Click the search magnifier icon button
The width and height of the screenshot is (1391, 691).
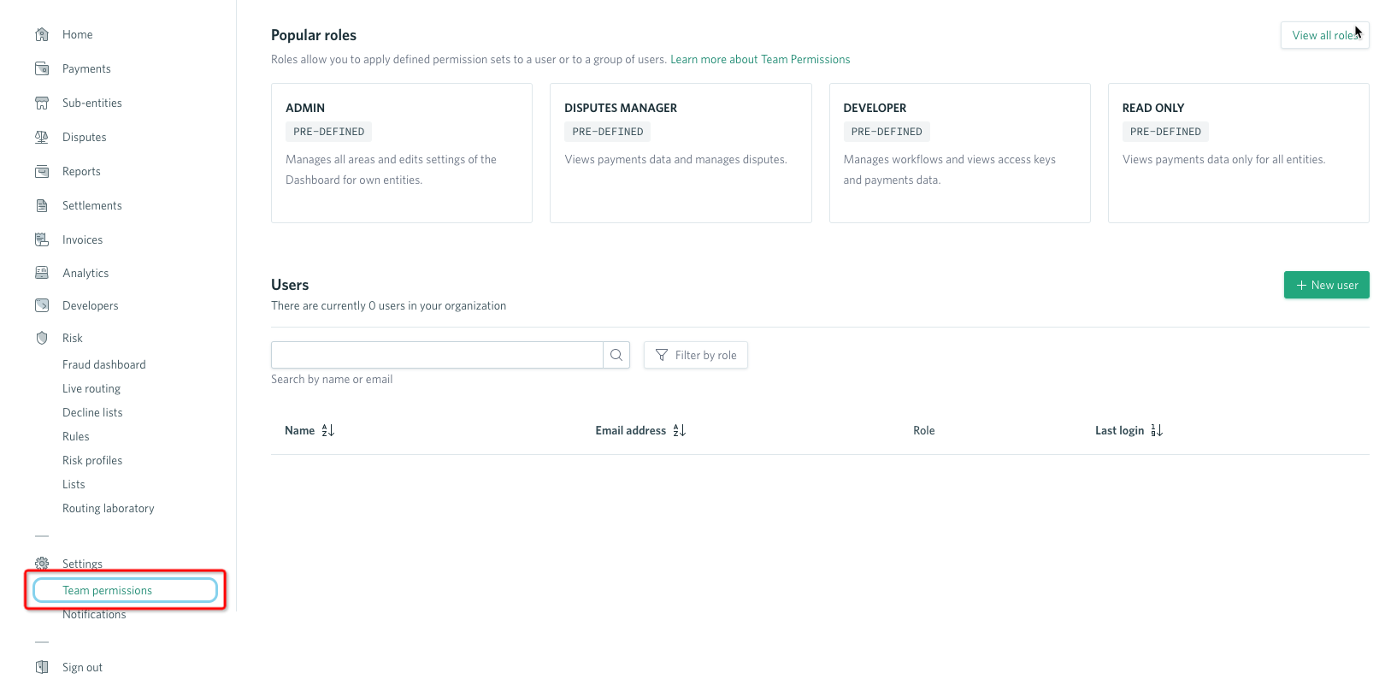616,355
